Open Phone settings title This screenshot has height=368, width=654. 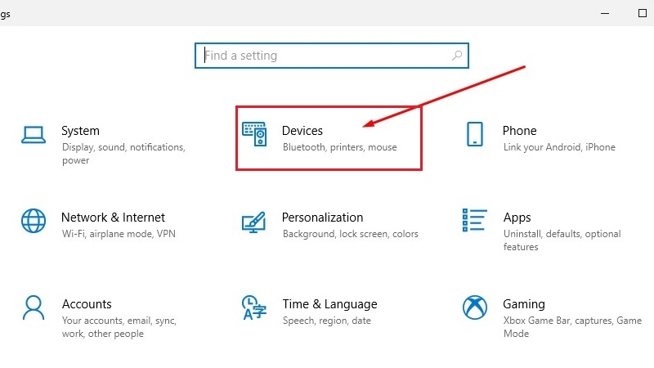pos(519,131)
